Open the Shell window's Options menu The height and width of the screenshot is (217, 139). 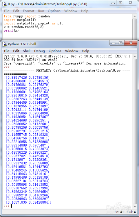55,51
